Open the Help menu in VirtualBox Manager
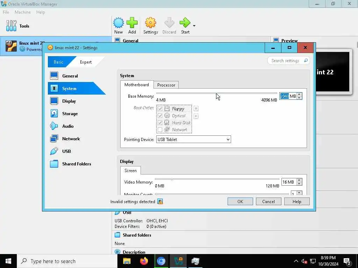This screenshot has width=358, height=268. (41, 12)
